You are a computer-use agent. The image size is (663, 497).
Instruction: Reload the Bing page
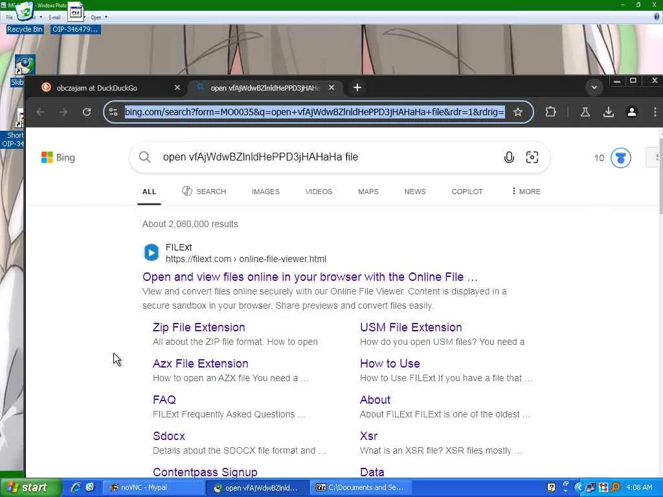pos(87,112)
